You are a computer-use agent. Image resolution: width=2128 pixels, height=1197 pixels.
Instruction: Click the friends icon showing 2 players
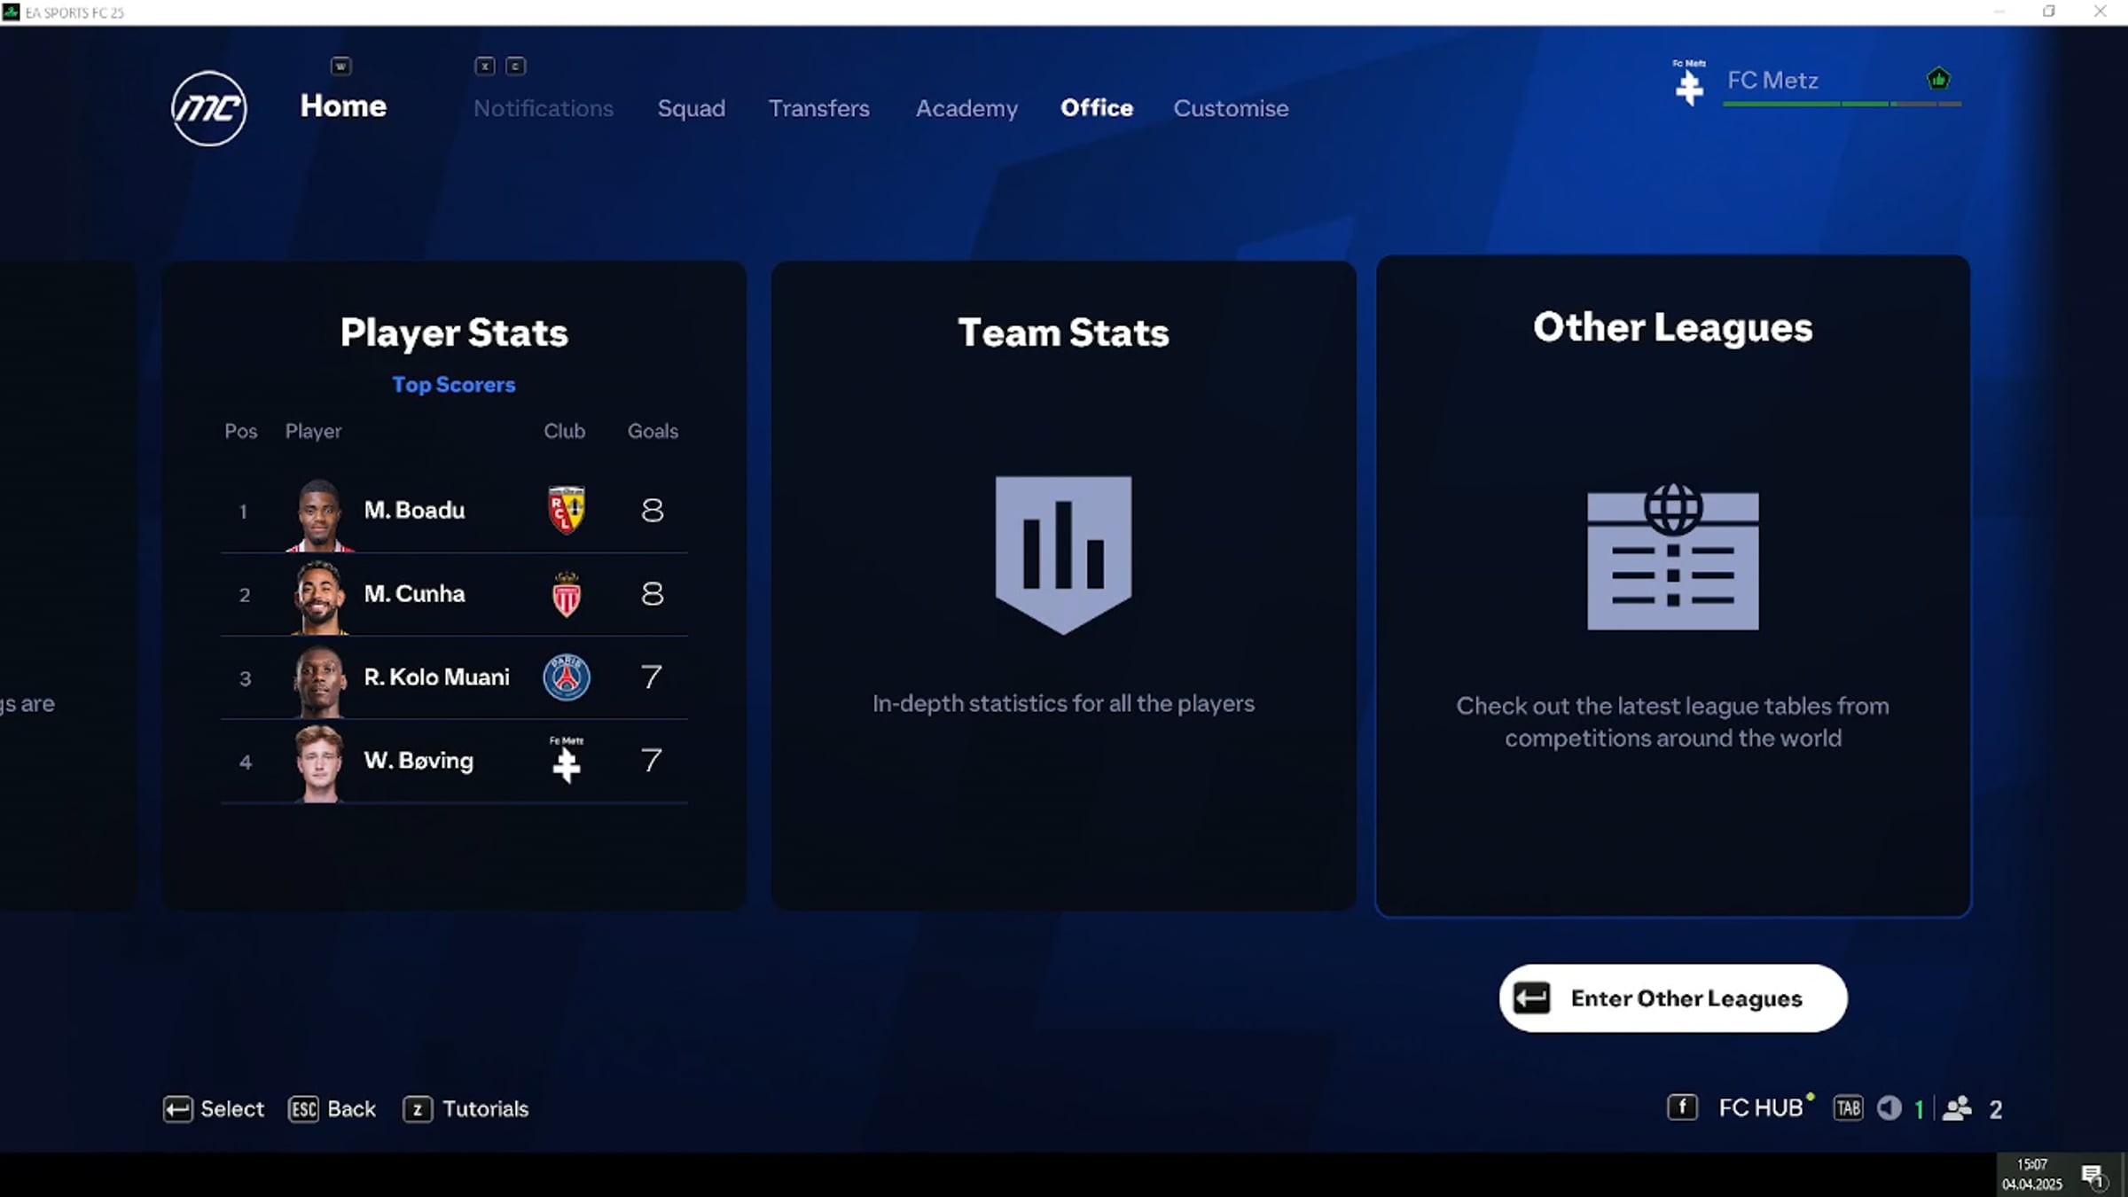pos(1959,1107)
